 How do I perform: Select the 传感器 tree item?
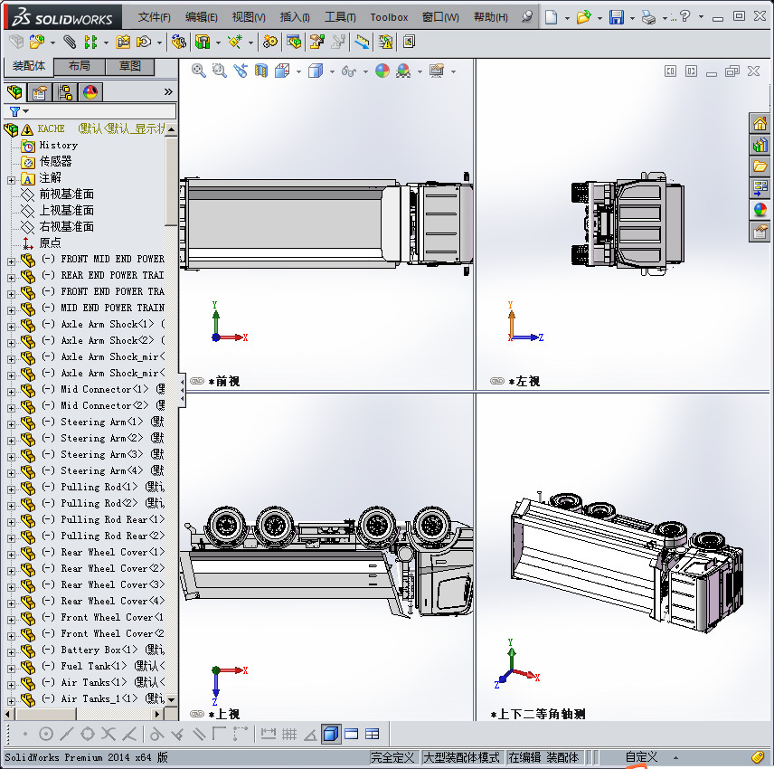55,162
